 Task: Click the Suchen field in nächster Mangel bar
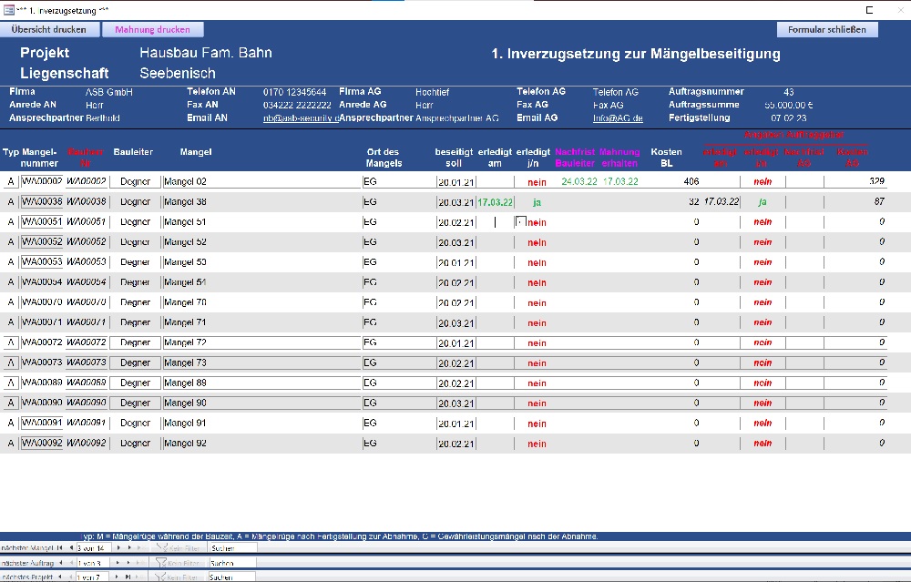click(232, 547)
